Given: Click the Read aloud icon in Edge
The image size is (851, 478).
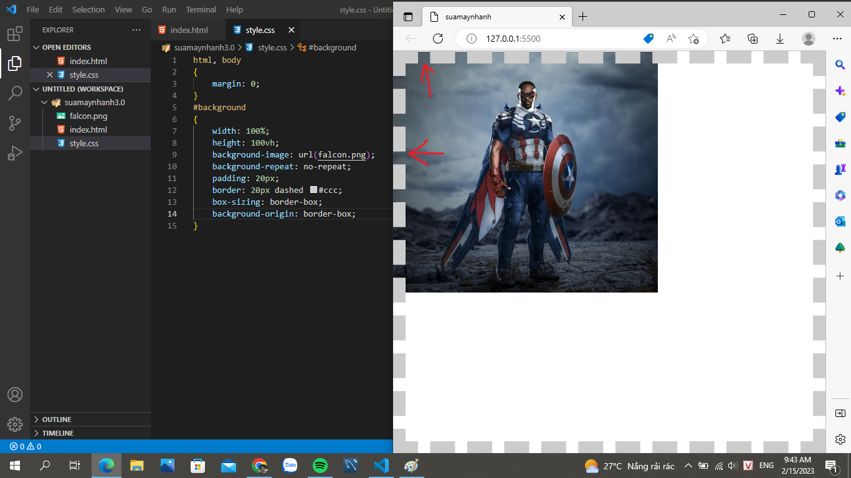Looking at the screenshot, I should pos(671,39).
